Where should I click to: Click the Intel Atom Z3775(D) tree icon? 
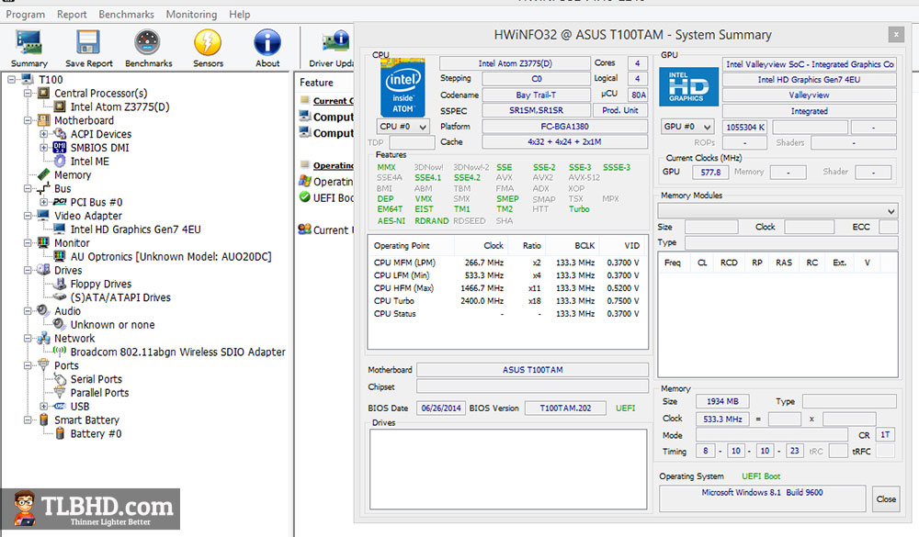(60, 106)
